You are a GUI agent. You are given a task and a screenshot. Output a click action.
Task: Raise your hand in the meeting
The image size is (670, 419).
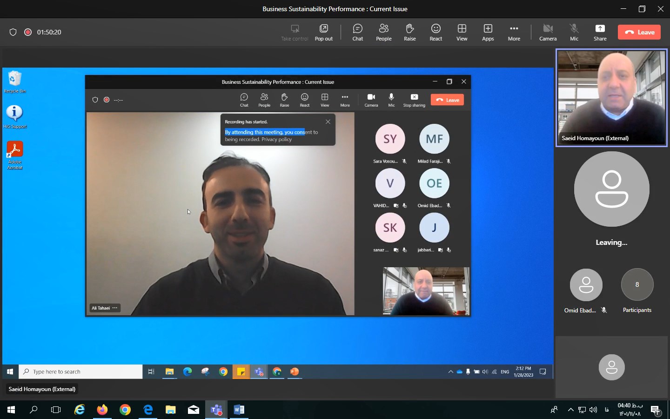409,32
